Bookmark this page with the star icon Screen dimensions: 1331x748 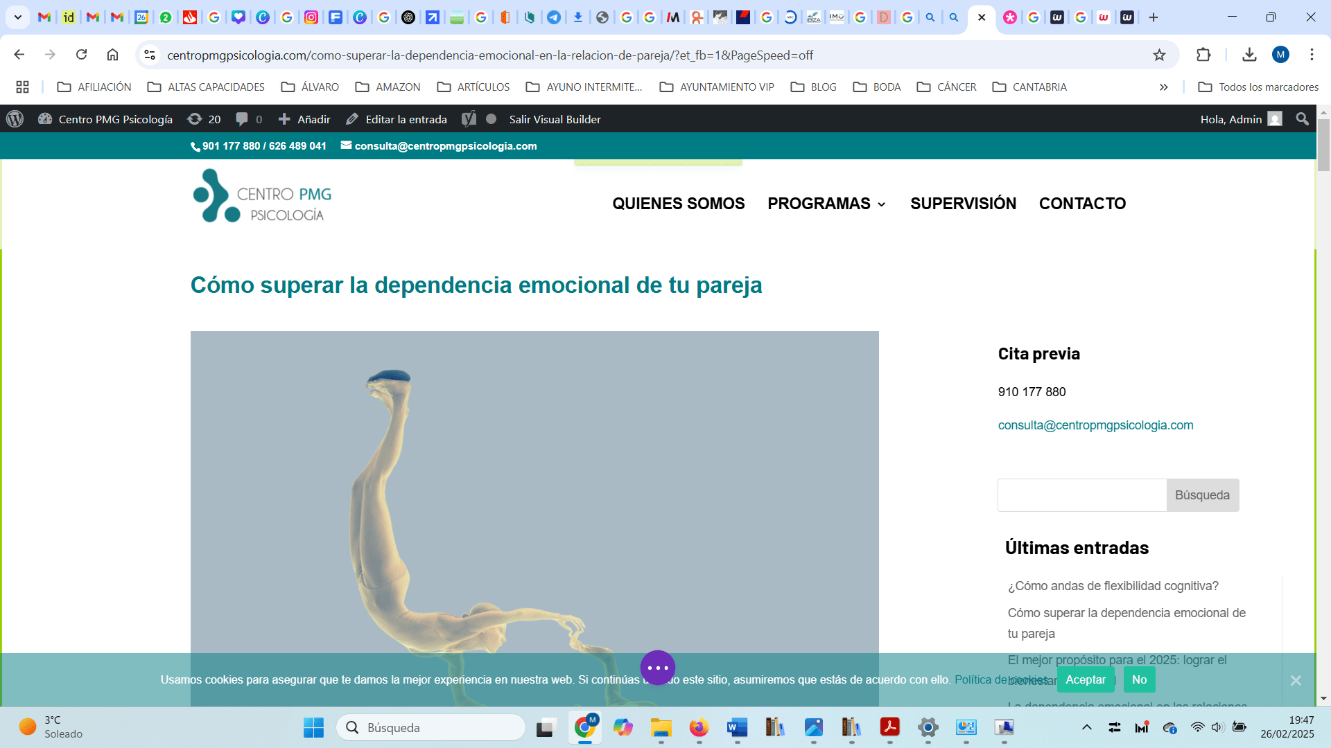coord(1159,55)
